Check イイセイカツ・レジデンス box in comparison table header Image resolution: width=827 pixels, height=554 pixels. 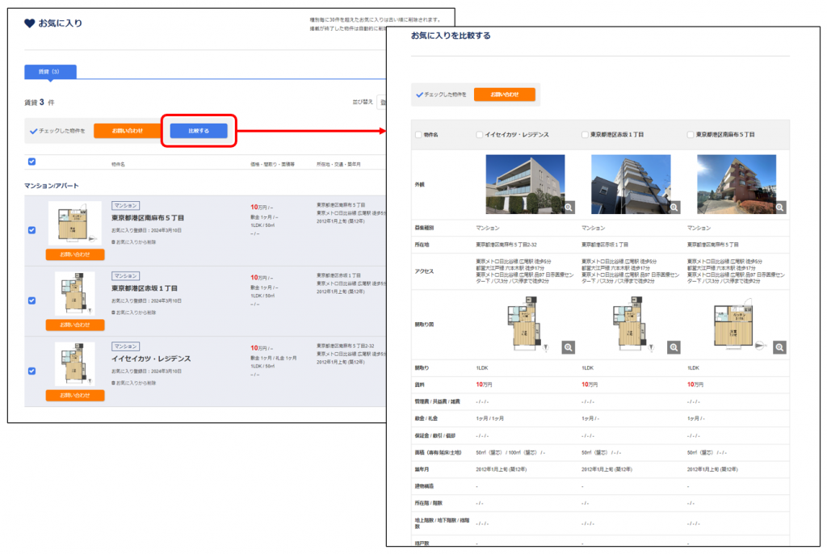pyautogui.click(x=480, y=135)
